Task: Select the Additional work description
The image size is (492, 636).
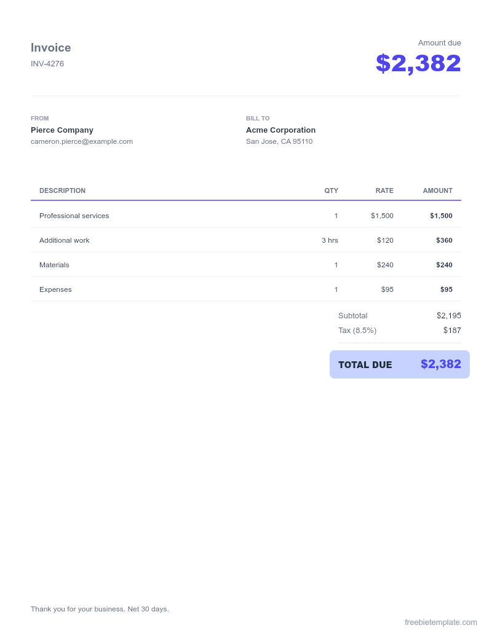Action: [x=65, y=240]
